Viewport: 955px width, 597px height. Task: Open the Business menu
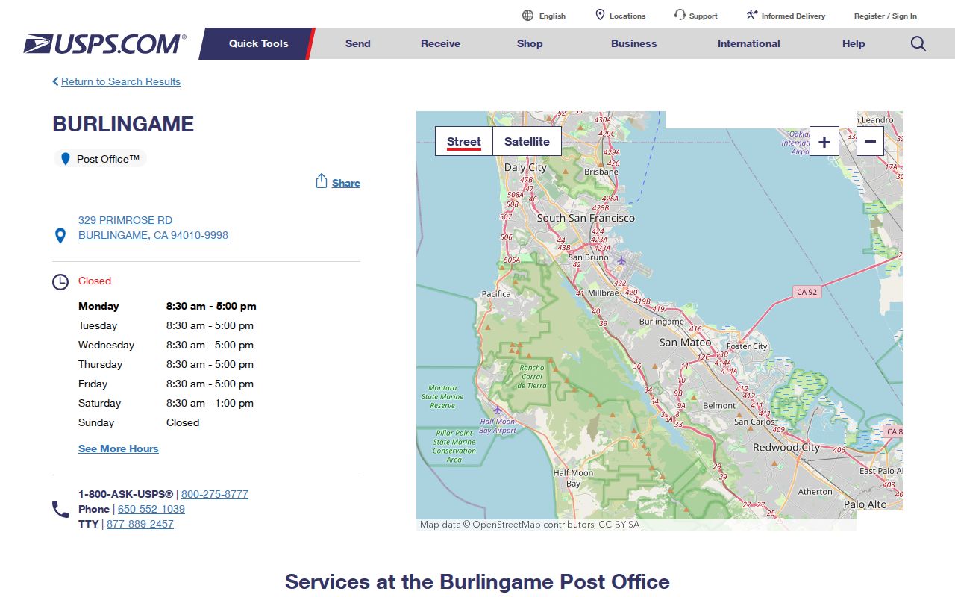pyautogui.click(x=634, y=43)
